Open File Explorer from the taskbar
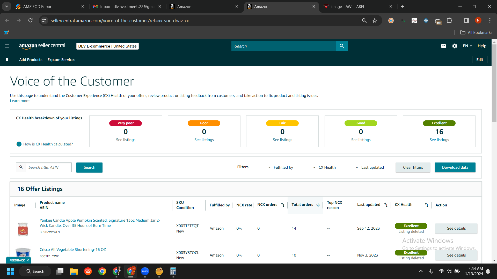497x279 pixels. point(74,271)
